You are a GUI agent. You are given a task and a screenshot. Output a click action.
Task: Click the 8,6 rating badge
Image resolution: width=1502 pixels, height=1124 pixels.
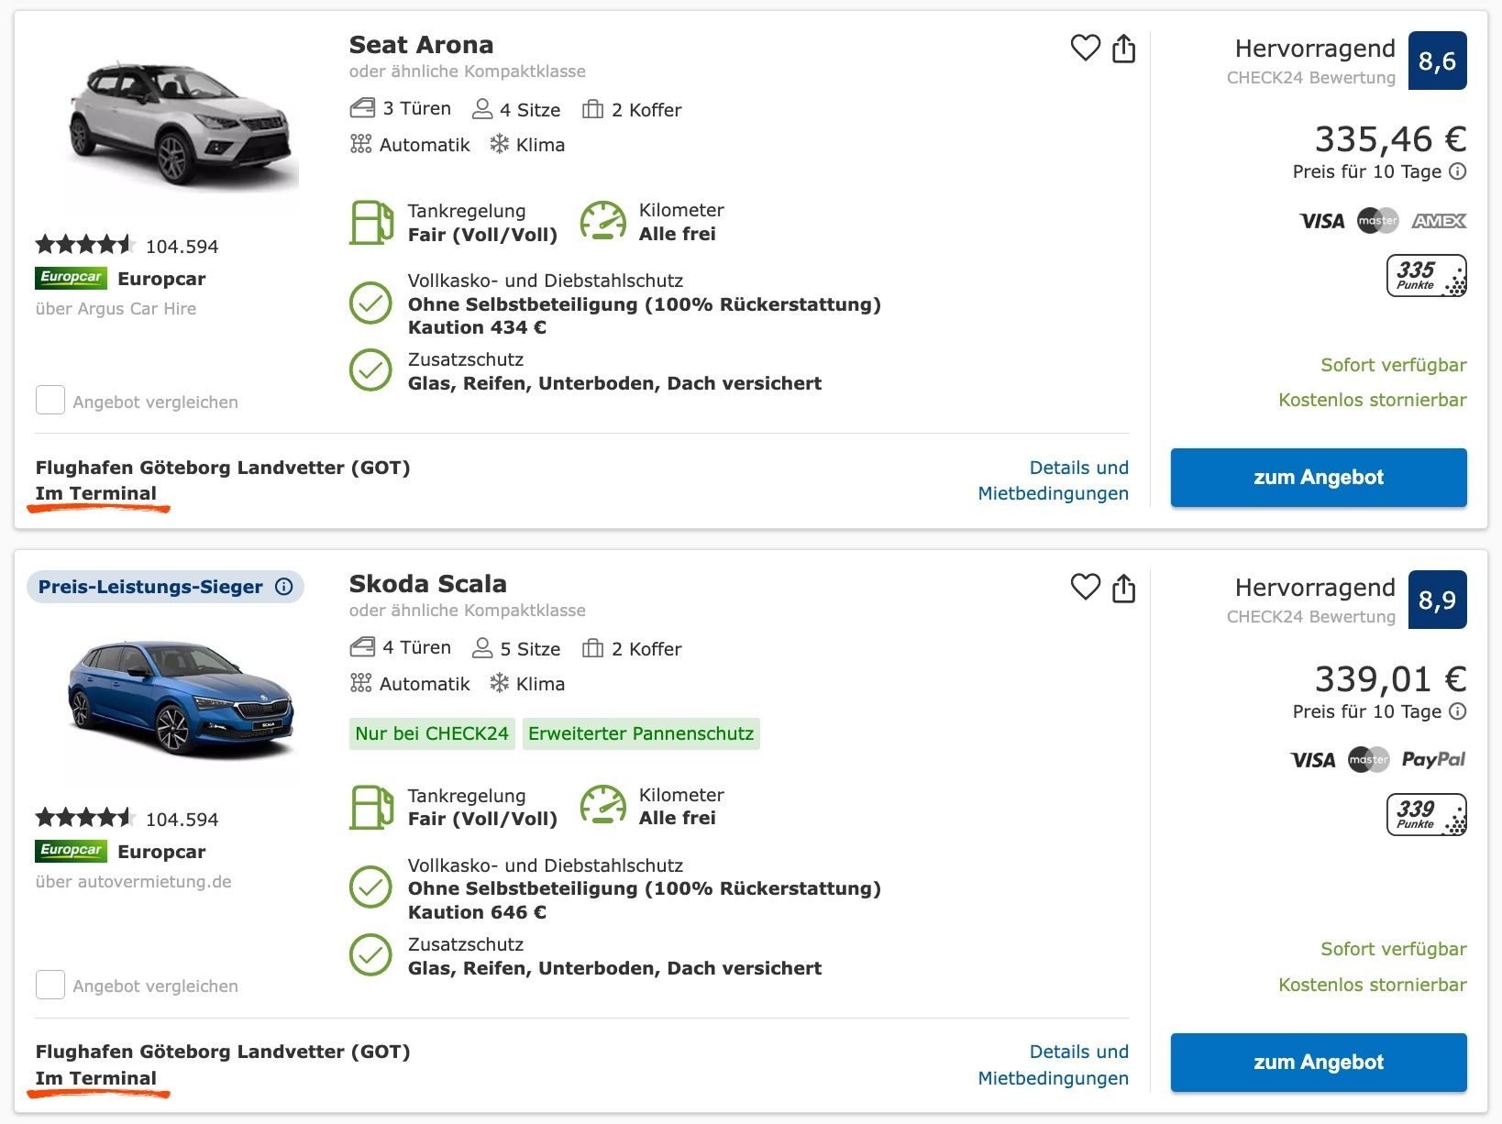coord(1437,61)
